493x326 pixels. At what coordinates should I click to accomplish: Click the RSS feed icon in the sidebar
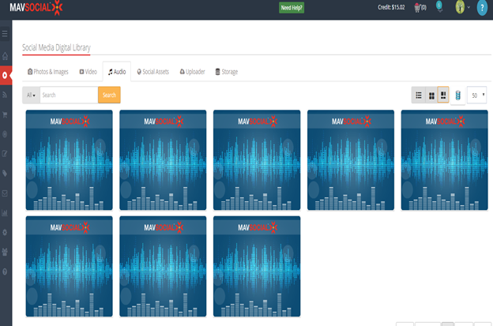point(5,95)
